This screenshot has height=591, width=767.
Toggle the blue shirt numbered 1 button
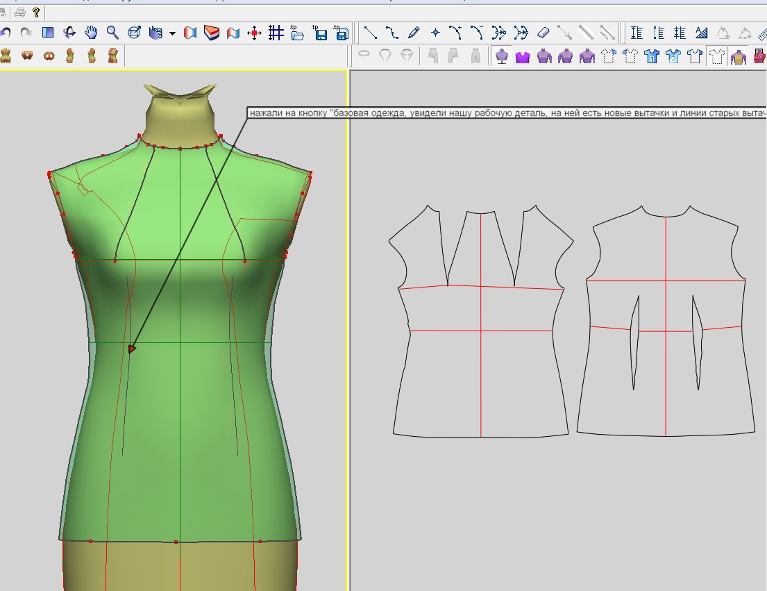(652, 56)
